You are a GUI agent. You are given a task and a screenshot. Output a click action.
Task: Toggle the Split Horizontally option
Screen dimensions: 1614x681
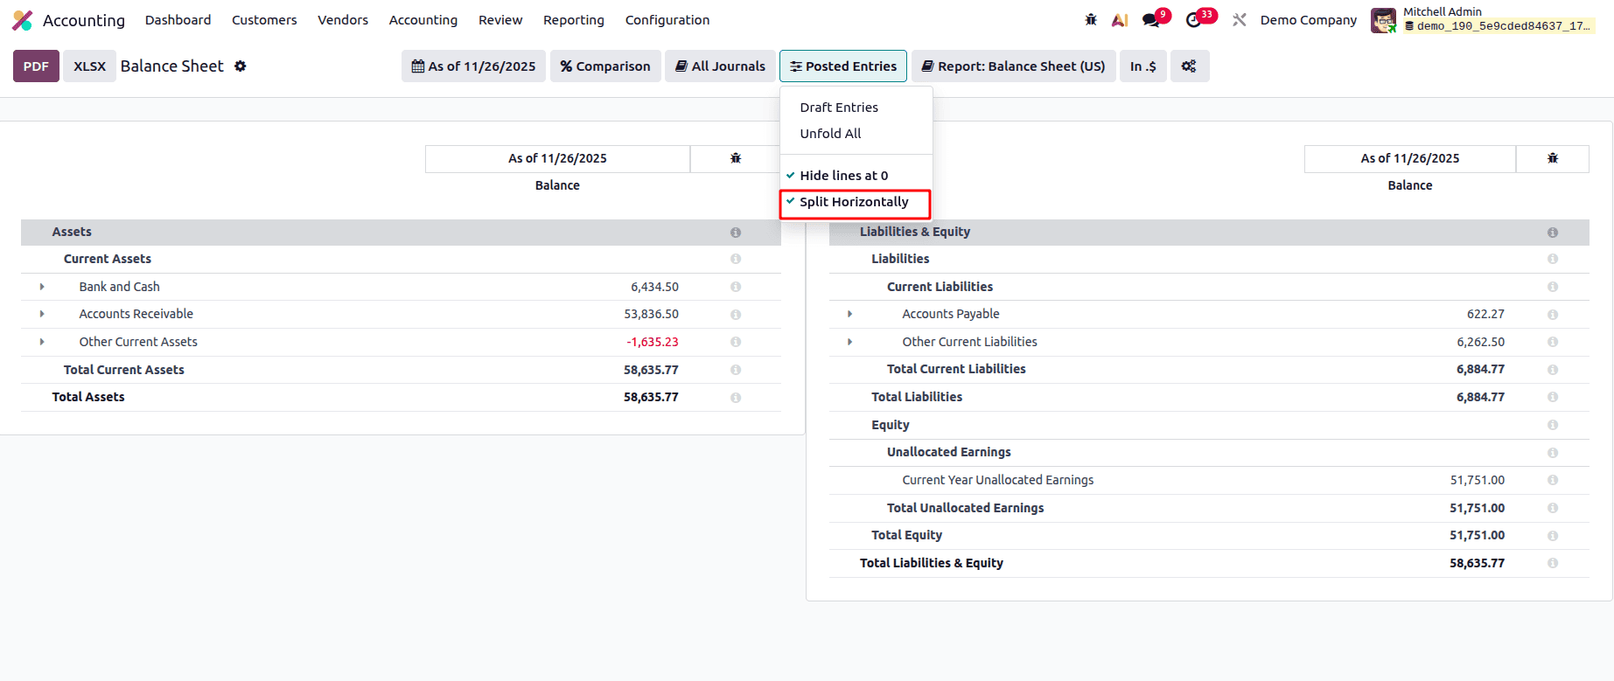point(856,202)
